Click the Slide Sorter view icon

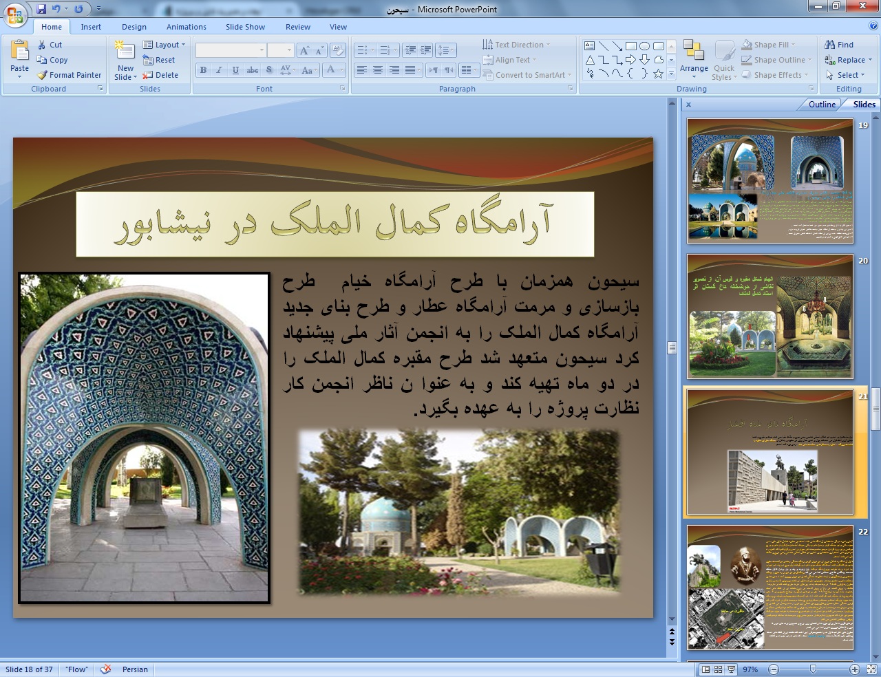[x=718, y=669]
